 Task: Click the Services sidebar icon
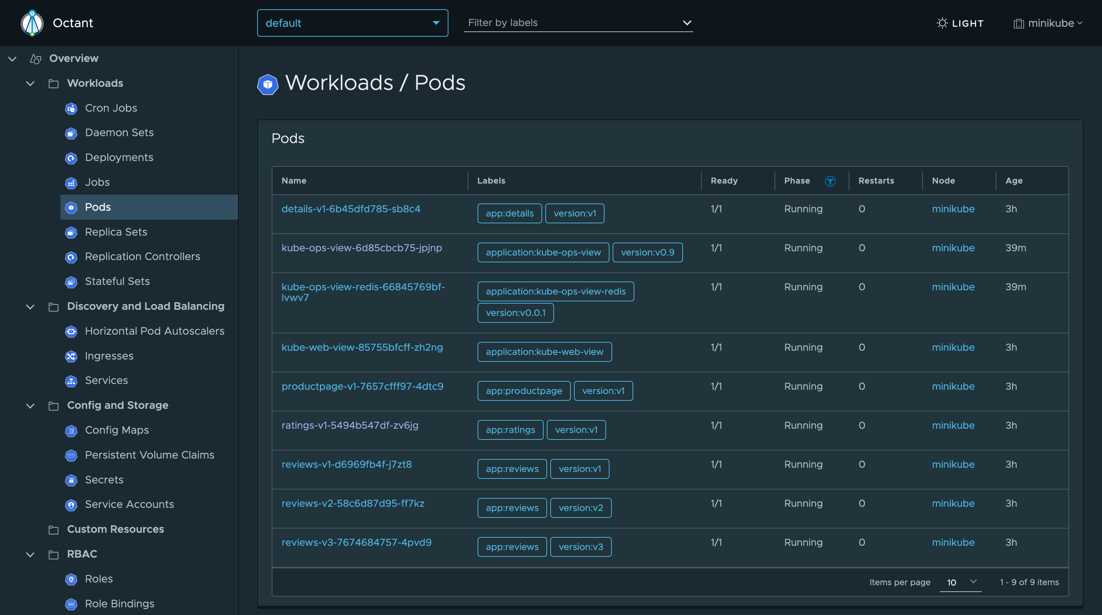point(71,381)
